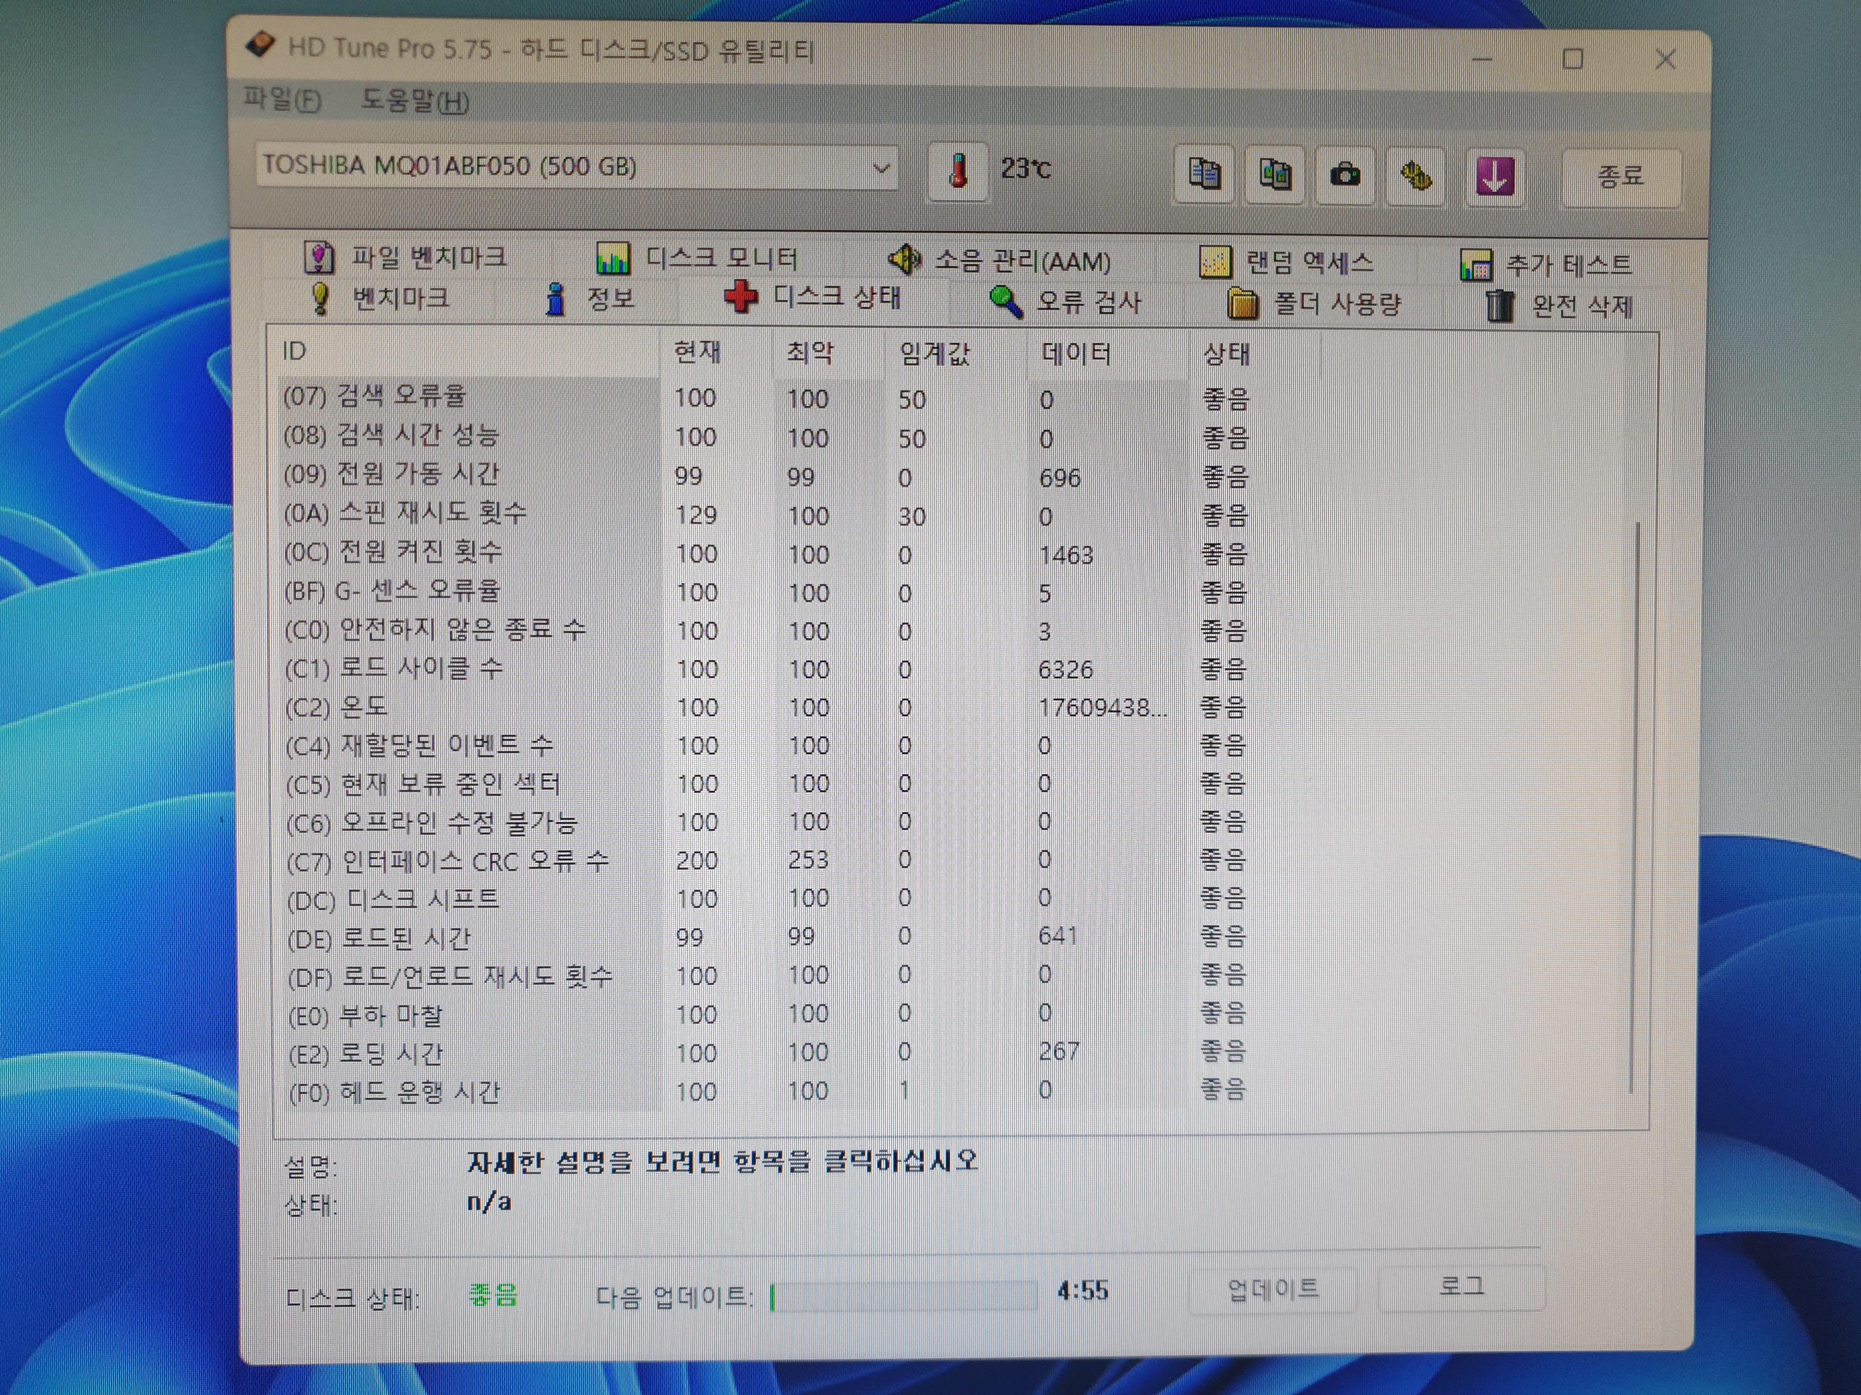1861x1395 pixels.
Task: Select the (E0) 부하 마찰 row
Action: pyautogui.click(x=766, y=1014)
